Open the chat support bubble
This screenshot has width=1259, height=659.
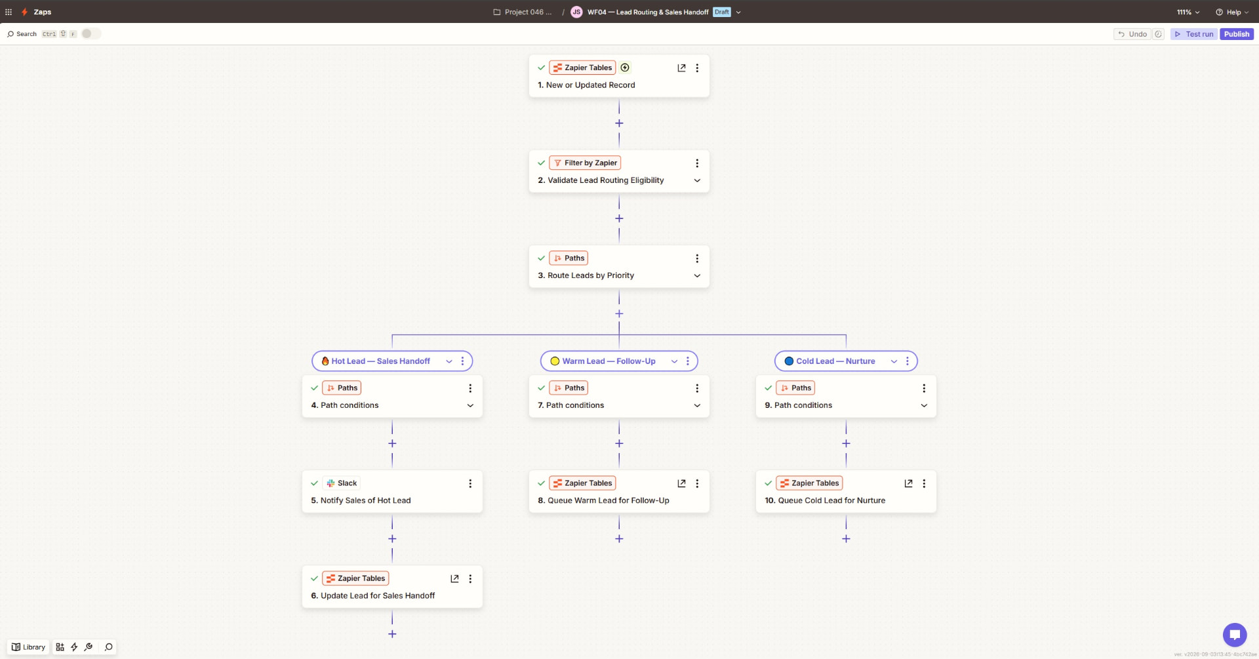(x=1234, y=634)
